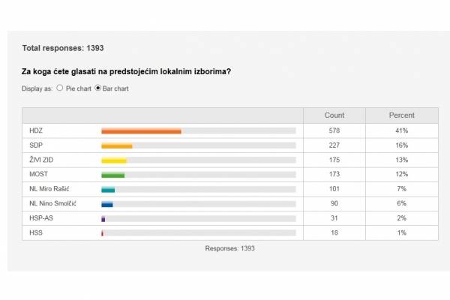The image size is (450, 300).
Task: Click the teal NL Miro Rašić bar
Action: coord(108,189)
